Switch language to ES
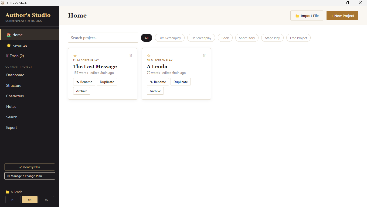 click(x=46, y=200)
